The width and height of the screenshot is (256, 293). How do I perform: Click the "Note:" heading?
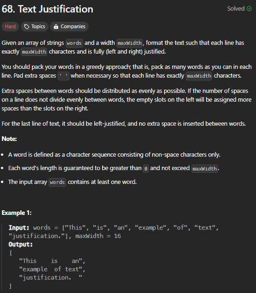tap(9, 139)
